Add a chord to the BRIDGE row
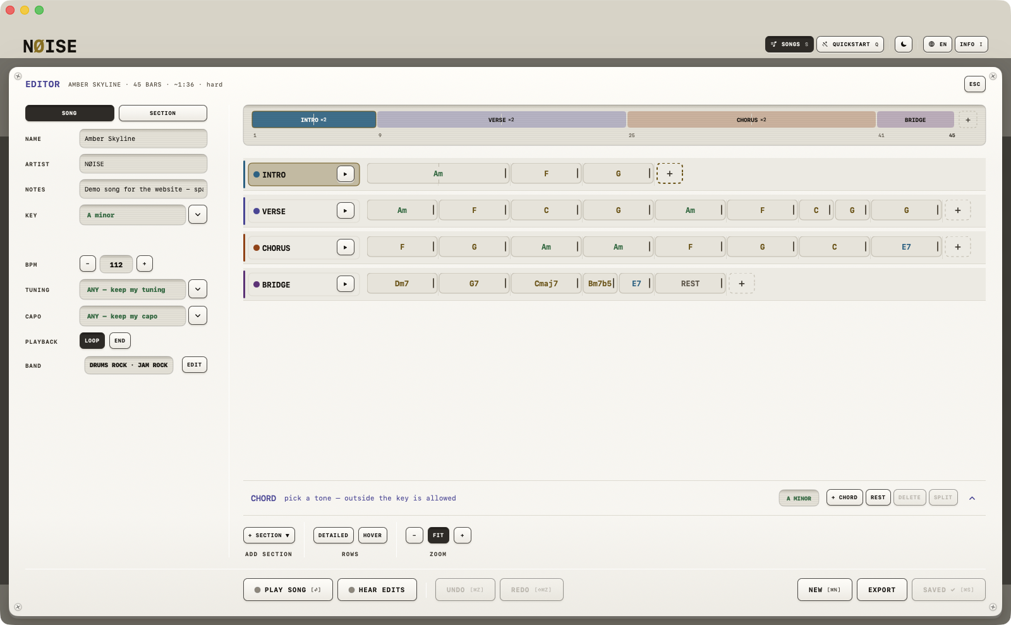This screenshot has width=1011, height=625. pos(742,284)
